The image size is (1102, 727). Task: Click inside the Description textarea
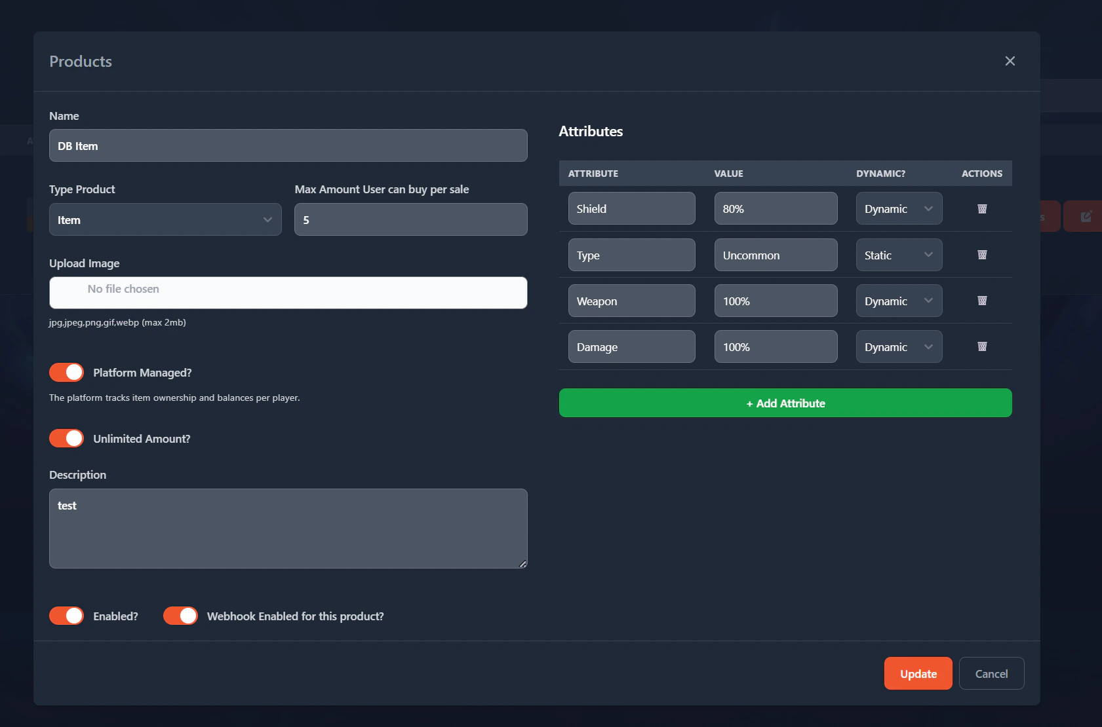288,528
